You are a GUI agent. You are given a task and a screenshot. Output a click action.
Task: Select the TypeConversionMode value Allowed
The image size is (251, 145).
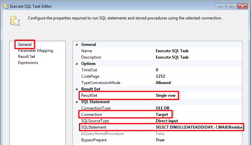163,83
